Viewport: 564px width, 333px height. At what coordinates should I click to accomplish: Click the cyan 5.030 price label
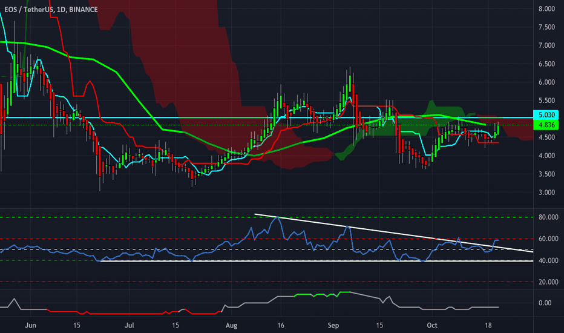[546, 115]
